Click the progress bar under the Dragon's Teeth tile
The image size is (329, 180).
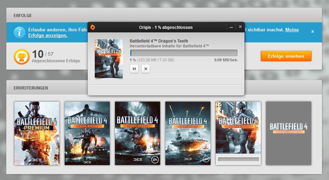(238, 159)
